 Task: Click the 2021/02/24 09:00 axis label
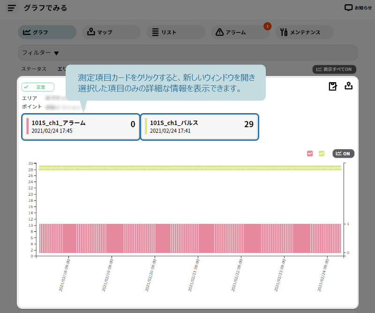coord(323,275)
